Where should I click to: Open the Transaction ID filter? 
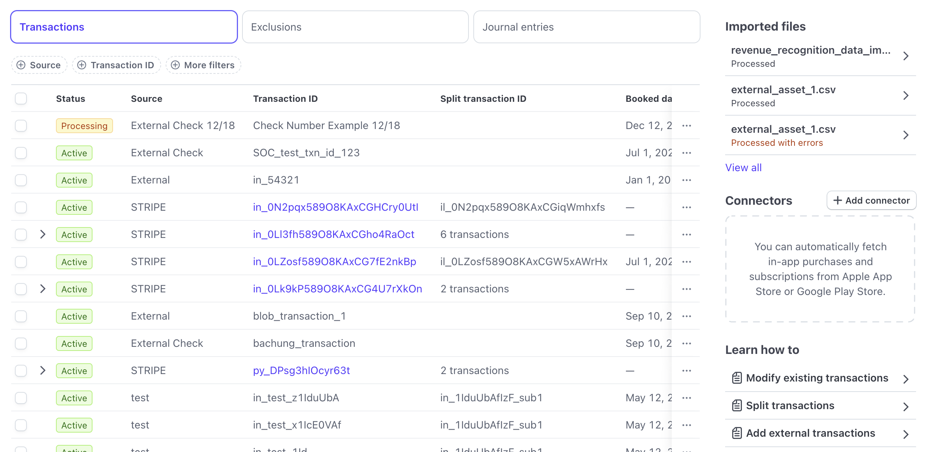[116, 65]
